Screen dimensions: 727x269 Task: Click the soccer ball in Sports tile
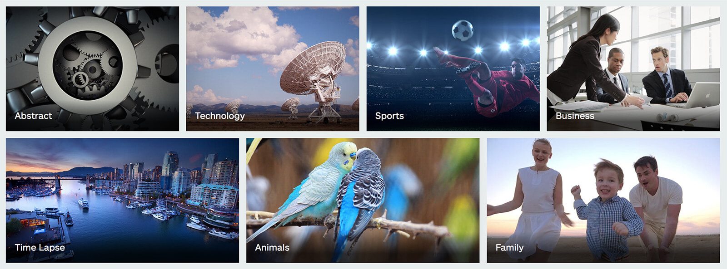[463, 30]
